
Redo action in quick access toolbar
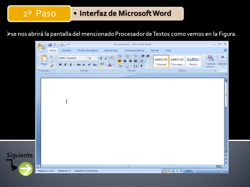(x=62, y=44)
